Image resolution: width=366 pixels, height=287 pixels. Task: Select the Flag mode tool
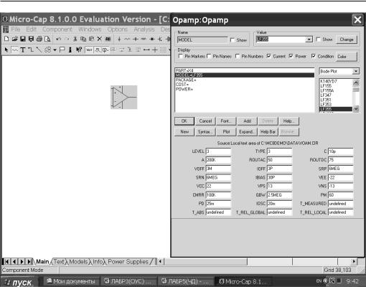(62, 50)
